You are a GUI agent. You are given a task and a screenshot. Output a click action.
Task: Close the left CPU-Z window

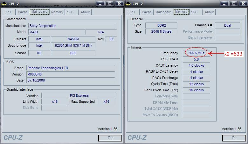[x=119, y=3]
